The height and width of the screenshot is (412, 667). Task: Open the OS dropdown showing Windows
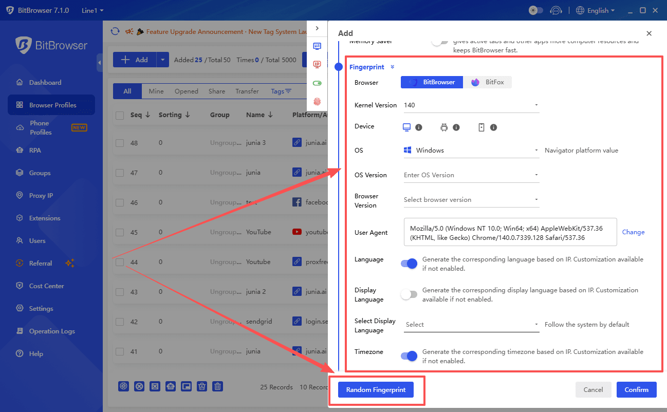coord(471,151)
